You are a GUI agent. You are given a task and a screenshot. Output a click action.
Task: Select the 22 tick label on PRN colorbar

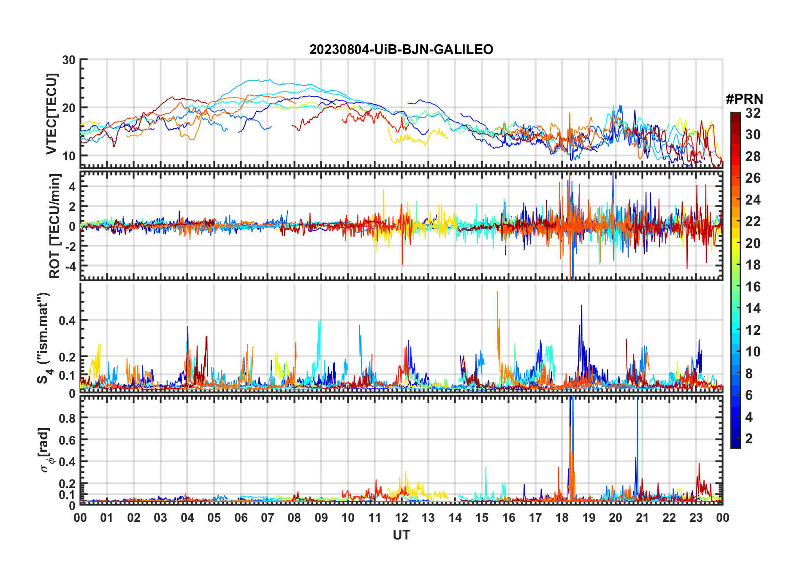tap(753, 221)
